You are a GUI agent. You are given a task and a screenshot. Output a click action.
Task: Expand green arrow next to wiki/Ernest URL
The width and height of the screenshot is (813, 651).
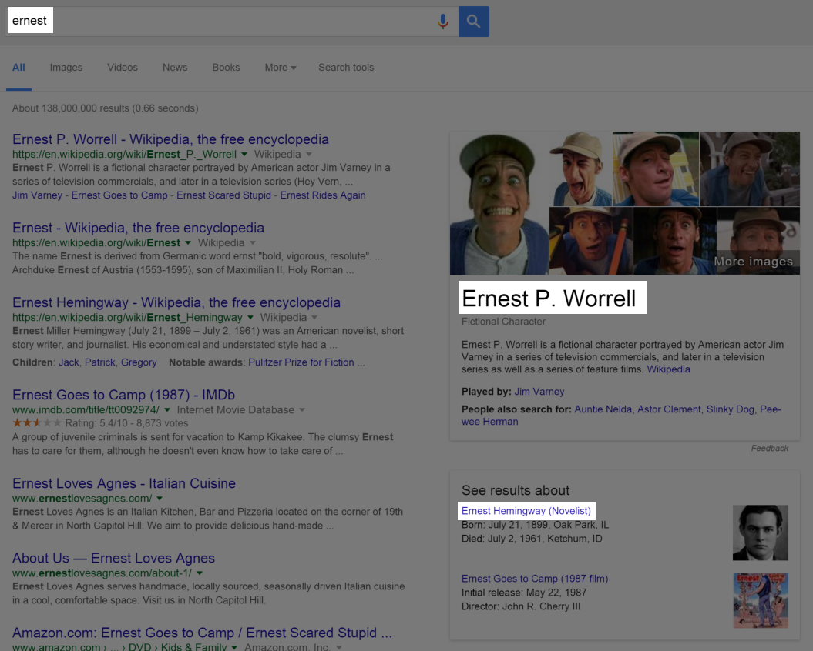click(188, 243)
